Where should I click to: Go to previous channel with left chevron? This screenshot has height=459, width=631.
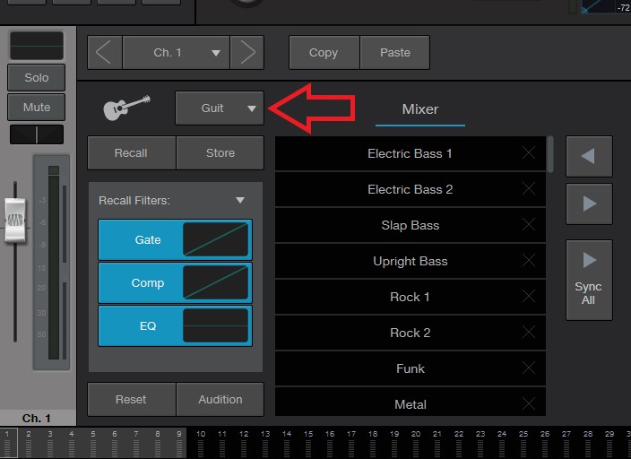click(x=105, y=52)
